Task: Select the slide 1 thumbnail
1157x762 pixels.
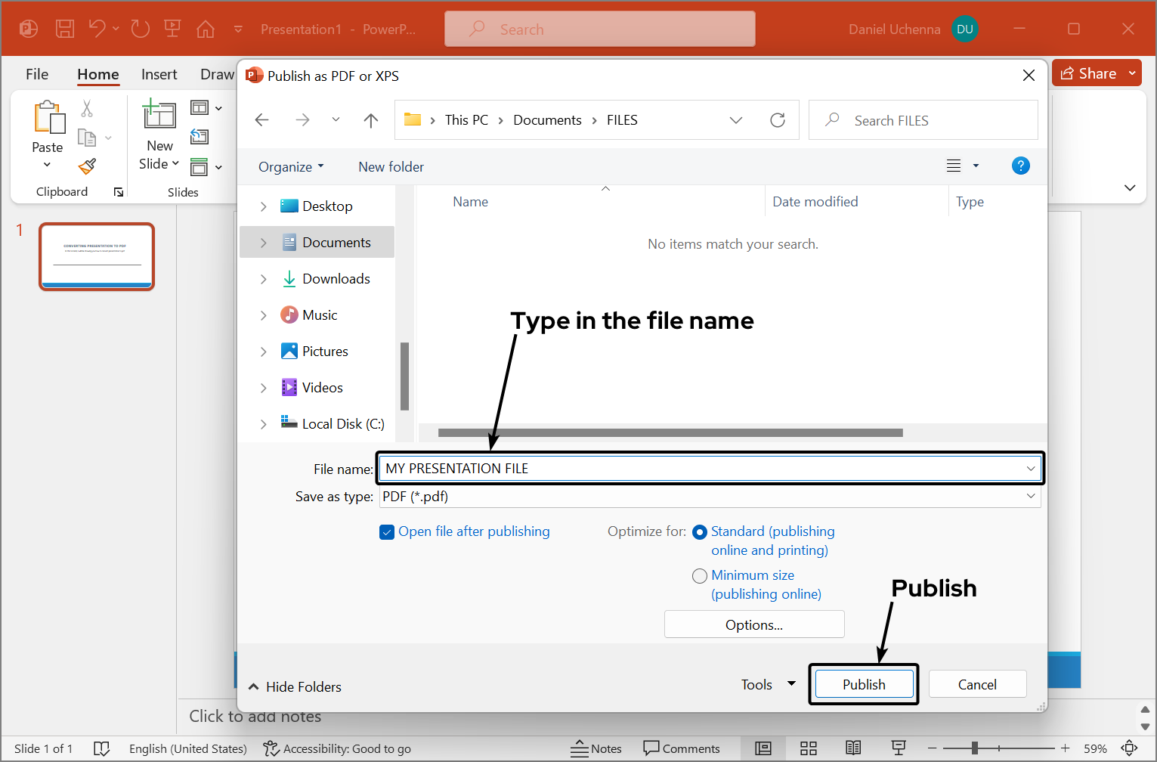Action: point(96,256)
